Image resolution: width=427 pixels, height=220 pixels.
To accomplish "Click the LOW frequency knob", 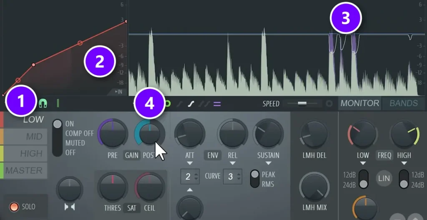I will click(x=362, y=134).
